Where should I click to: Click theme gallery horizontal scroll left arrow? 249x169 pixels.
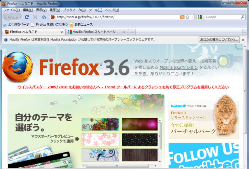tap(84, 166)
